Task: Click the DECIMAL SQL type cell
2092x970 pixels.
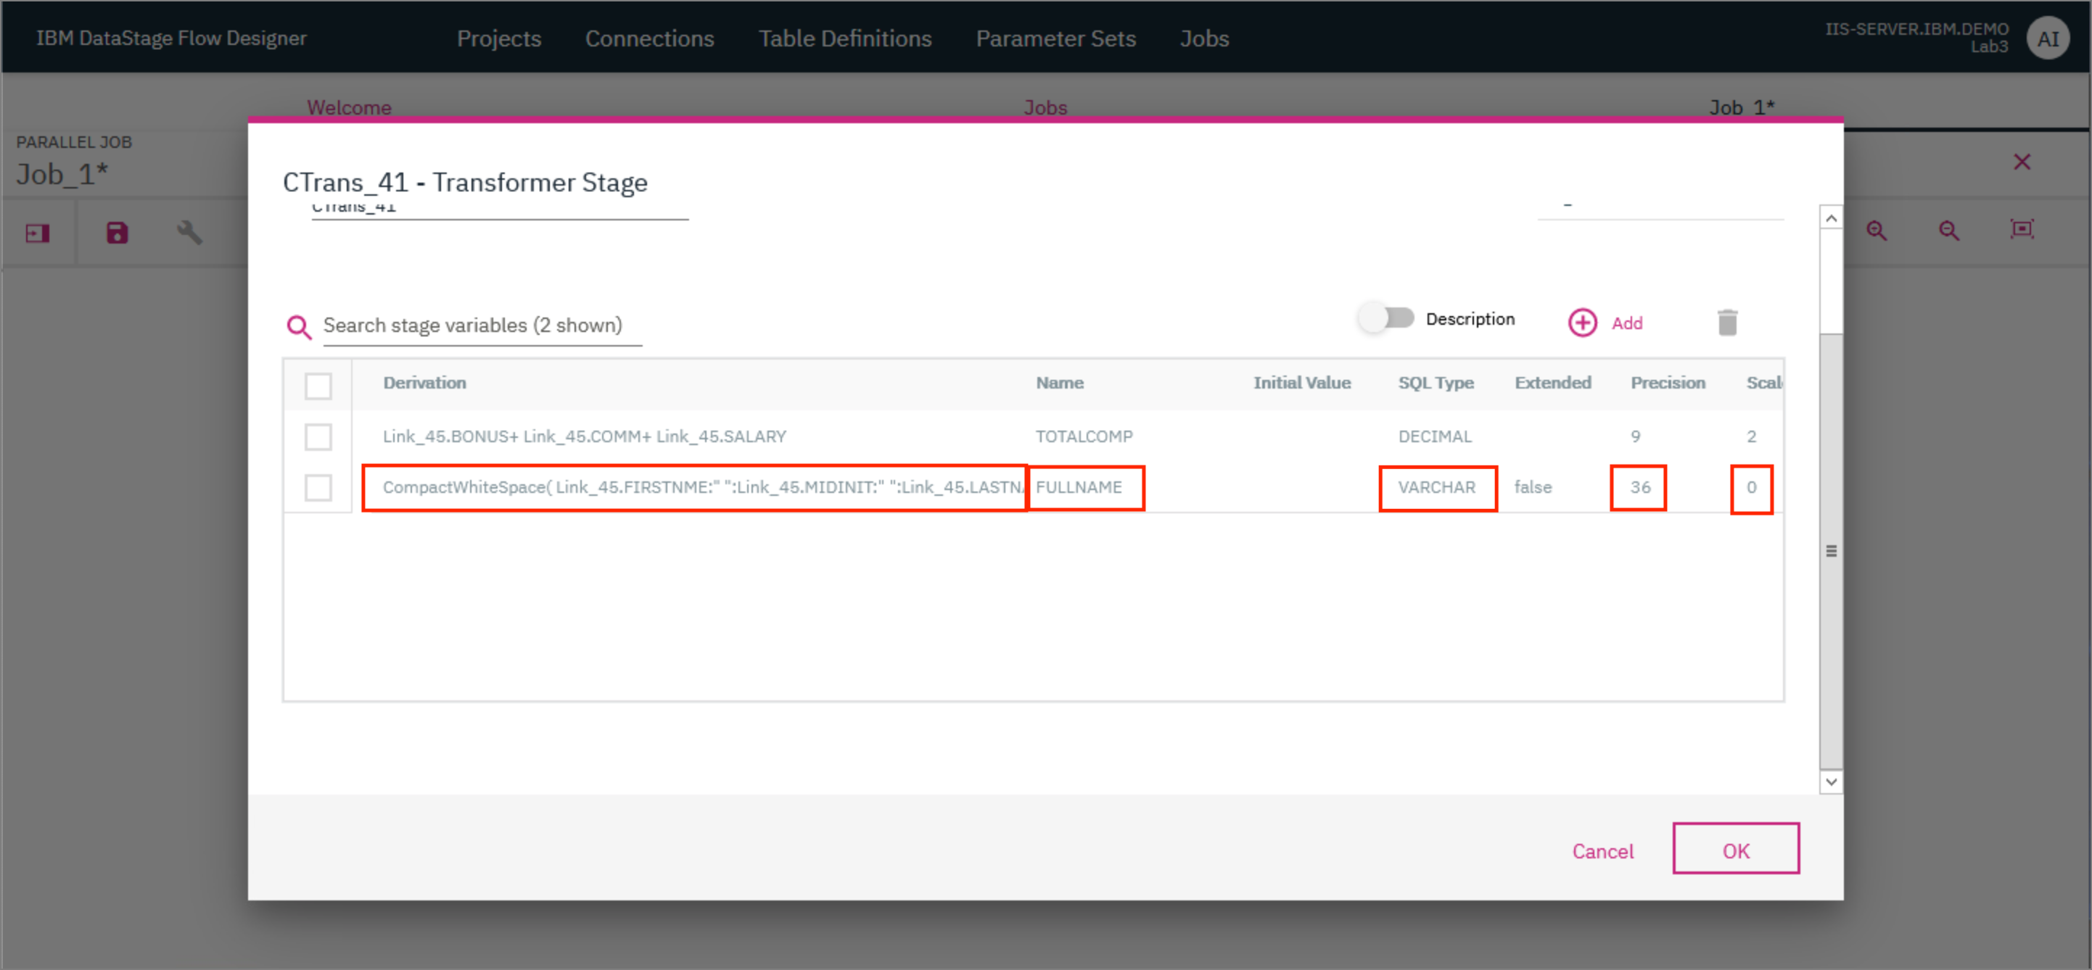Action: click(1434, 436)
